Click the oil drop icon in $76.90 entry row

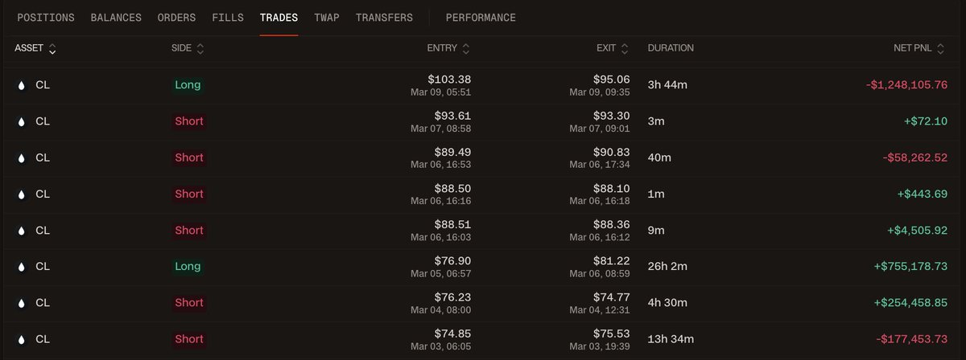21,266
